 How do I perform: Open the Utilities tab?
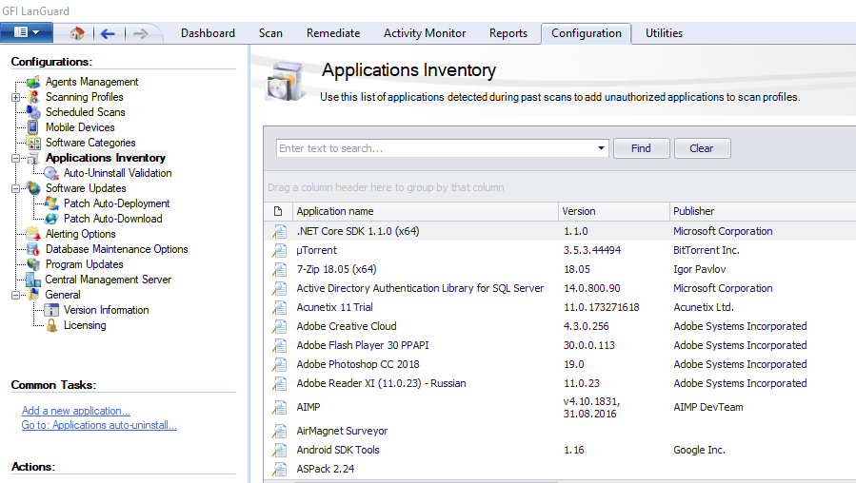664,33
